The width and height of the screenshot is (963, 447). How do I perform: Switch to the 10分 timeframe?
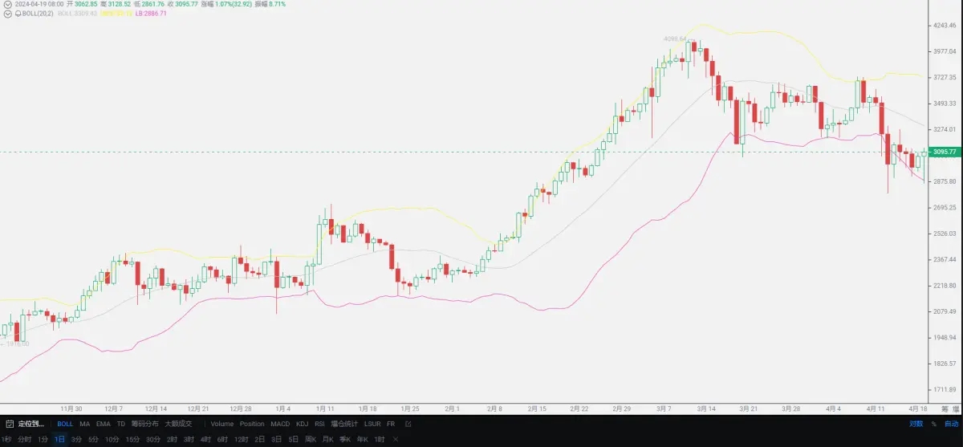(112, 439)
